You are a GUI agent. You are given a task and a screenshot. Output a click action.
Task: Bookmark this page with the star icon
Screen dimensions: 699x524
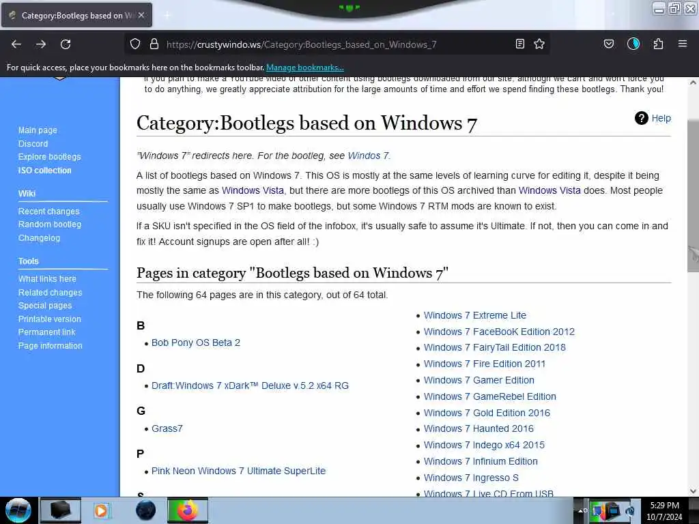tap(539, 44)
